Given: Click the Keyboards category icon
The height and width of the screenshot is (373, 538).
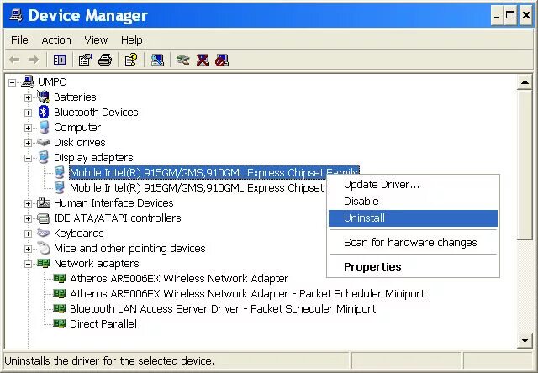Looking at the screenshot, I should (44, 234).
